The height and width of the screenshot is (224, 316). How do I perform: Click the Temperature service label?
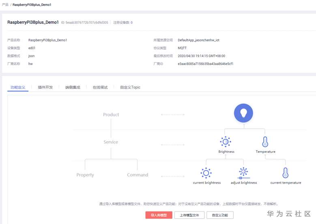[265, 152]
